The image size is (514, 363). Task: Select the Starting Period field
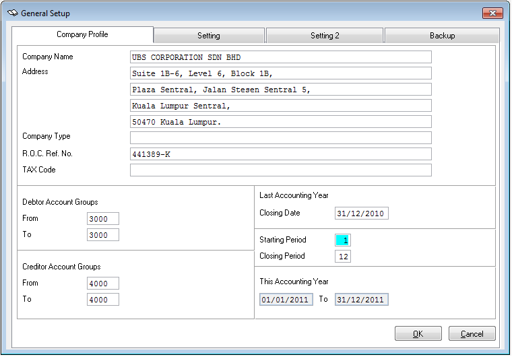tap(343, 240)
